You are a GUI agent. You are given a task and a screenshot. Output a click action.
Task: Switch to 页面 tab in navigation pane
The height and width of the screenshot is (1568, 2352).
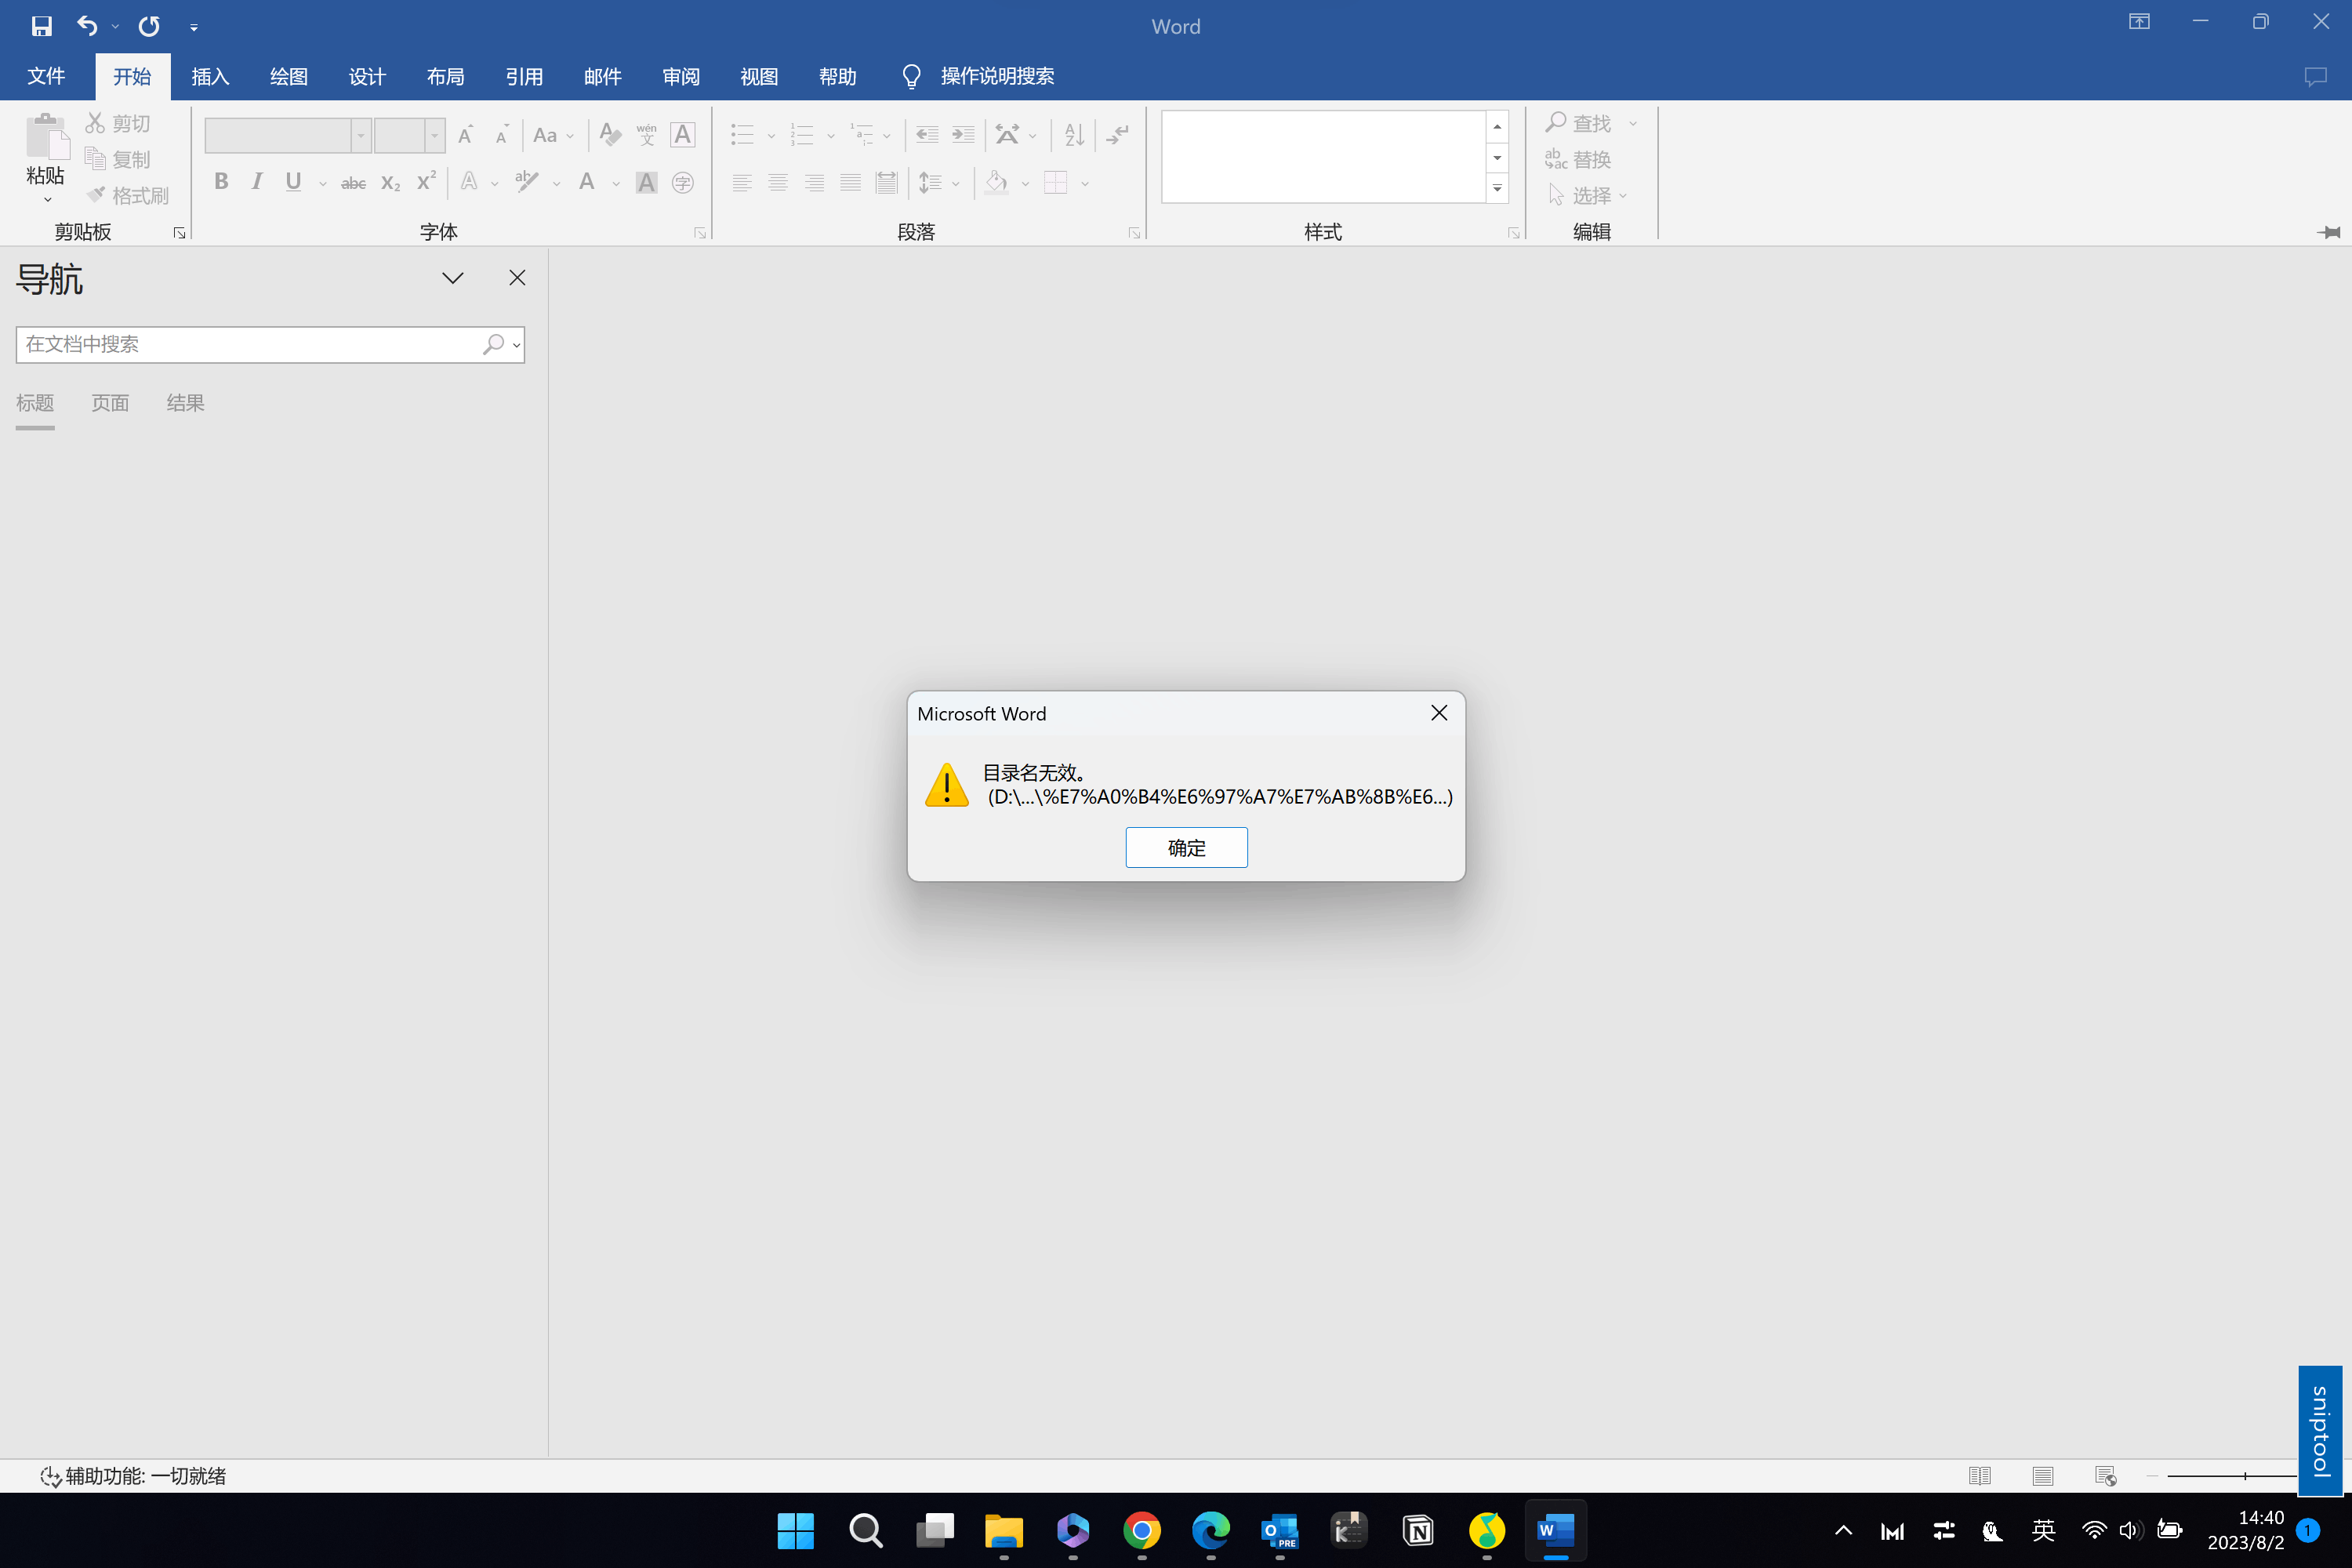pos(110,403)
